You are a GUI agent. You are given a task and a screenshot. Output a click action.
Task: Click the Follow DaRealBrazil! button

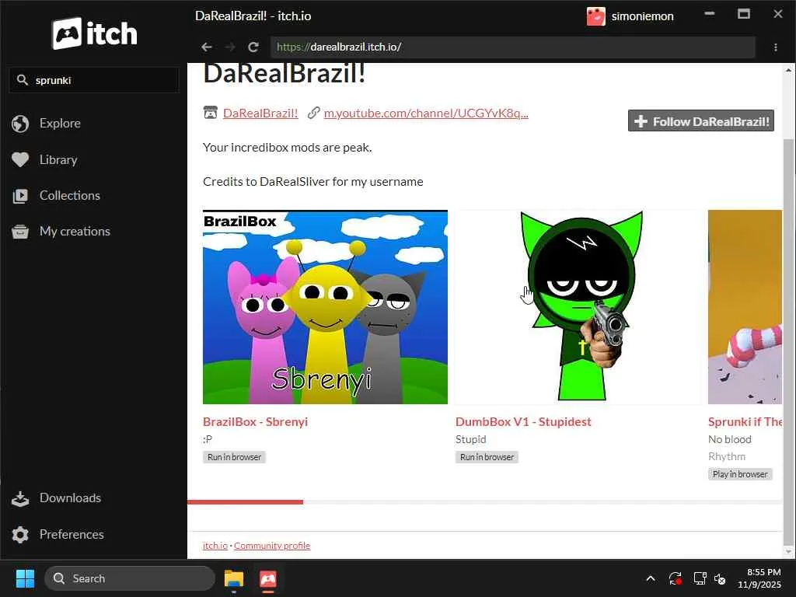pos(700,120)
